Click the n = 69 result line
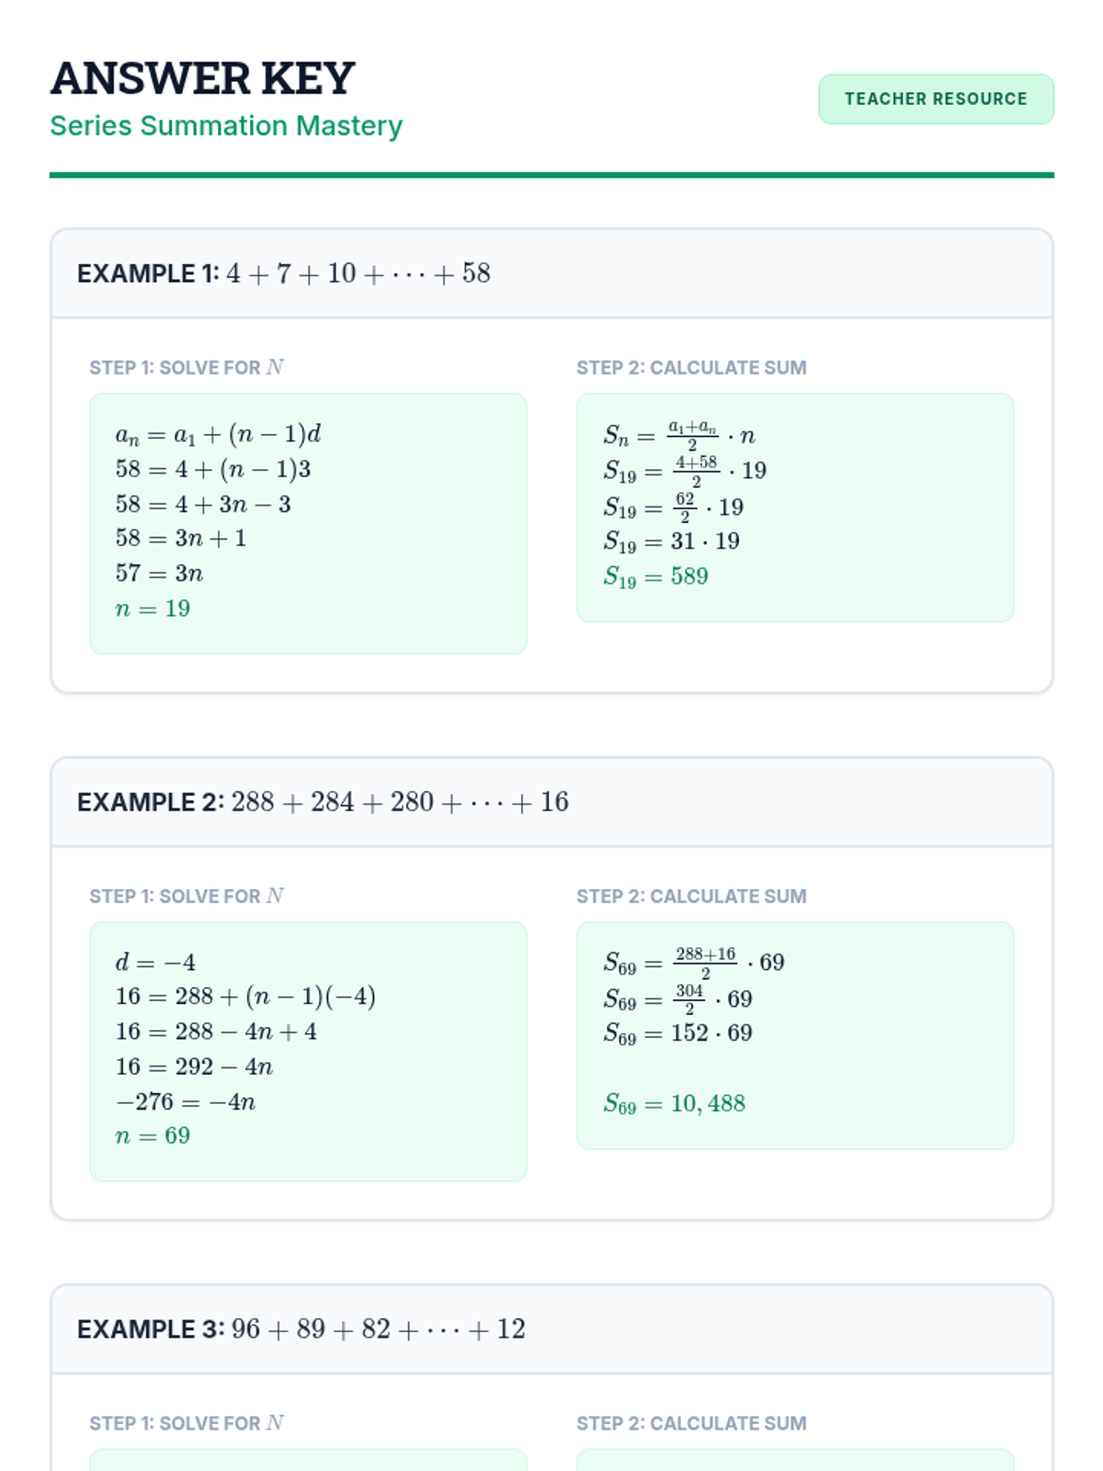This screenshot has height=1471, width=1103. [x=153, y=1136]
